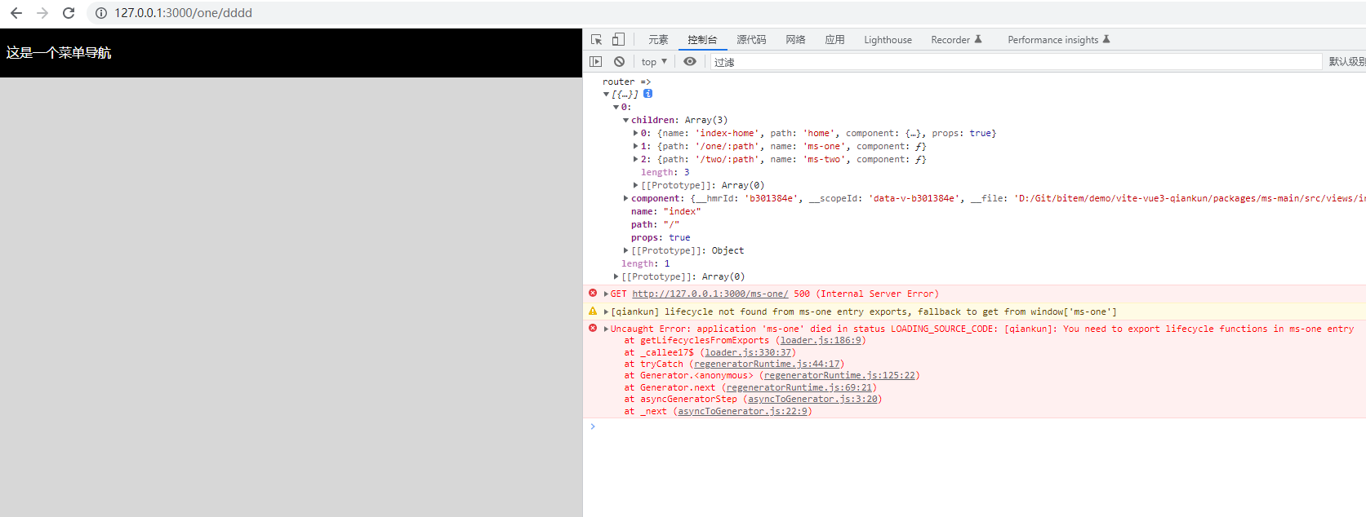The image size is (1366, 517).
Task: Click the red error icon on GET line
Action: tap(593, 293)
